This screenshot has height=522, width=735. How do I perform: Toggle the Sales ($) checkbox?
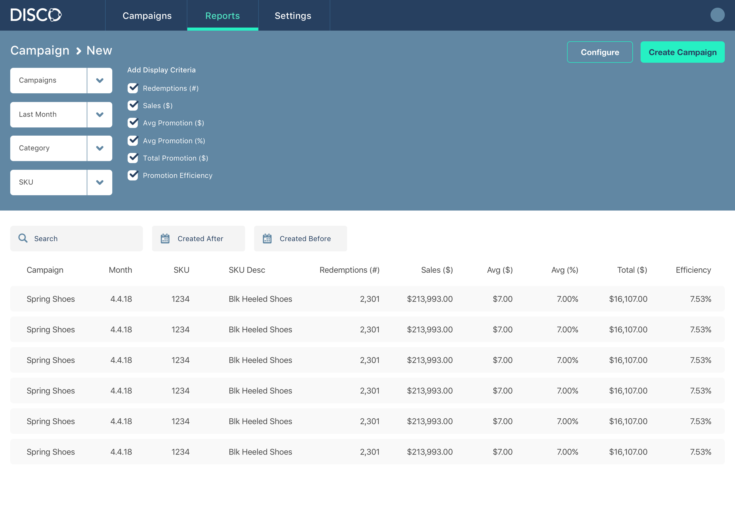tap(133, 105)
